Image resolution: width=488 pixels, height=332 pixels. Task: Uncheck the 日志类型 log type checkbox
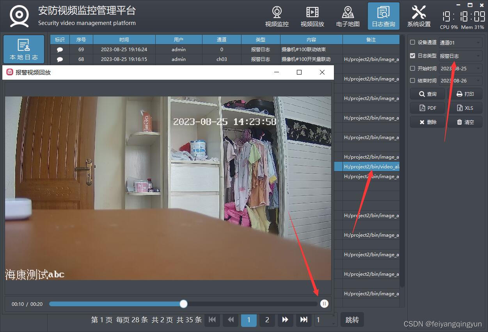[412, 55]
